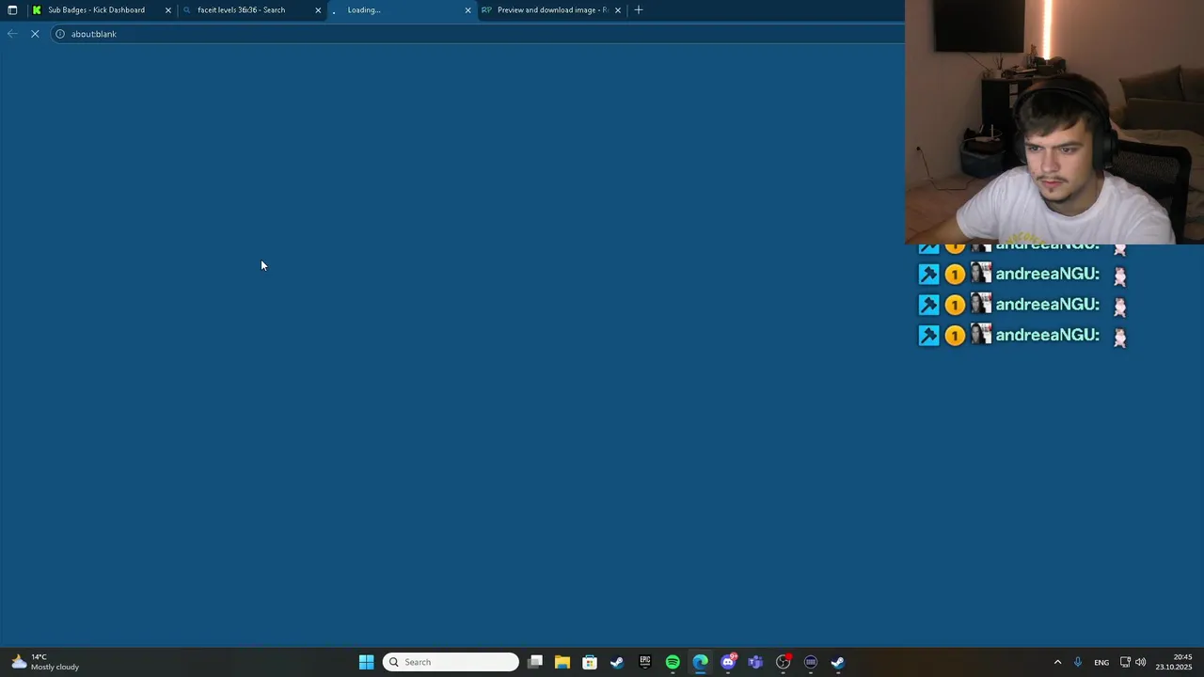1204x677 pixels.
Task: Launch Microsoft Store from the taskbar
Action: [590, 662]
